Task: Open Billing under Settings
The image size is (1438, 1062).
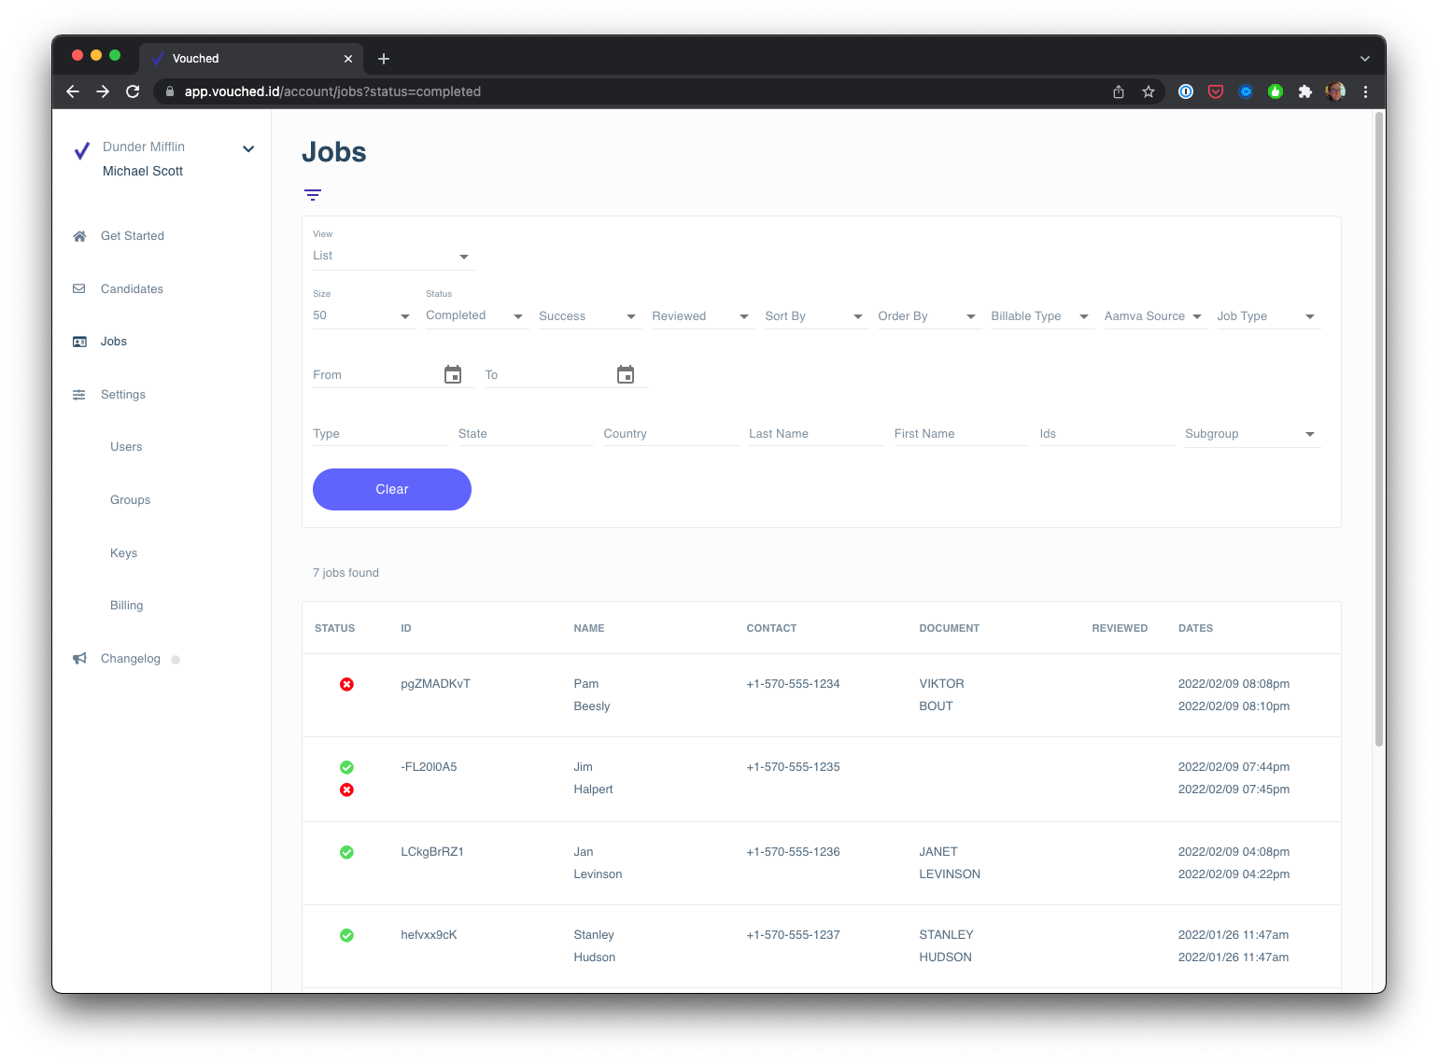Action: pyautogui.click(x=126, y=606)
